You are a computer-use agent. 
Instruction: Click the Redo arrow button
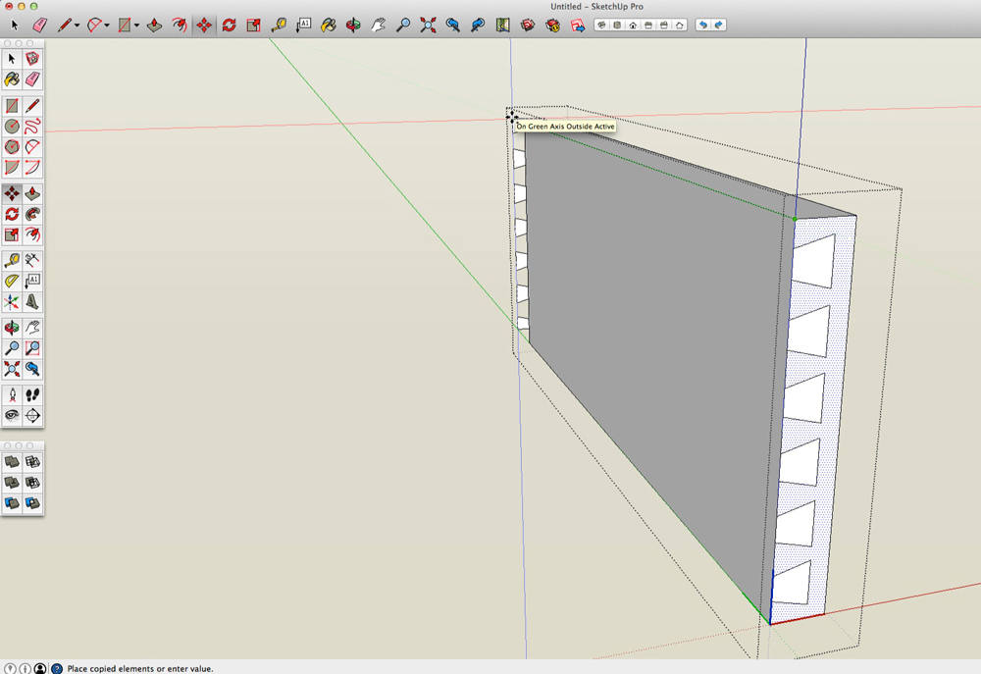(x=718, y=25)
